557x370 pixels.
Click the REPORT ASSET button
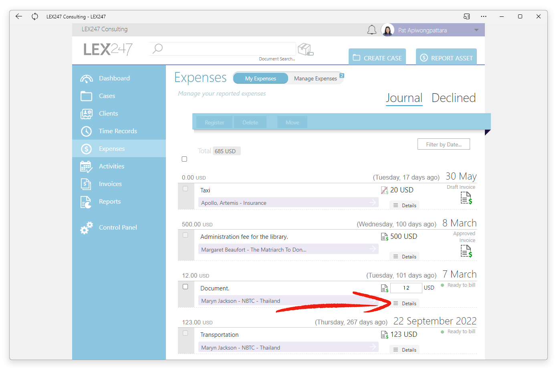446,57
